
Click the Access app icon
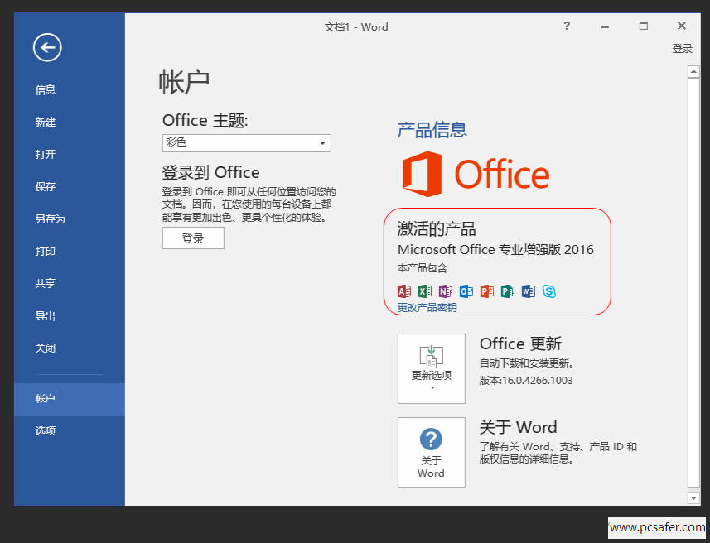[404, 291]
